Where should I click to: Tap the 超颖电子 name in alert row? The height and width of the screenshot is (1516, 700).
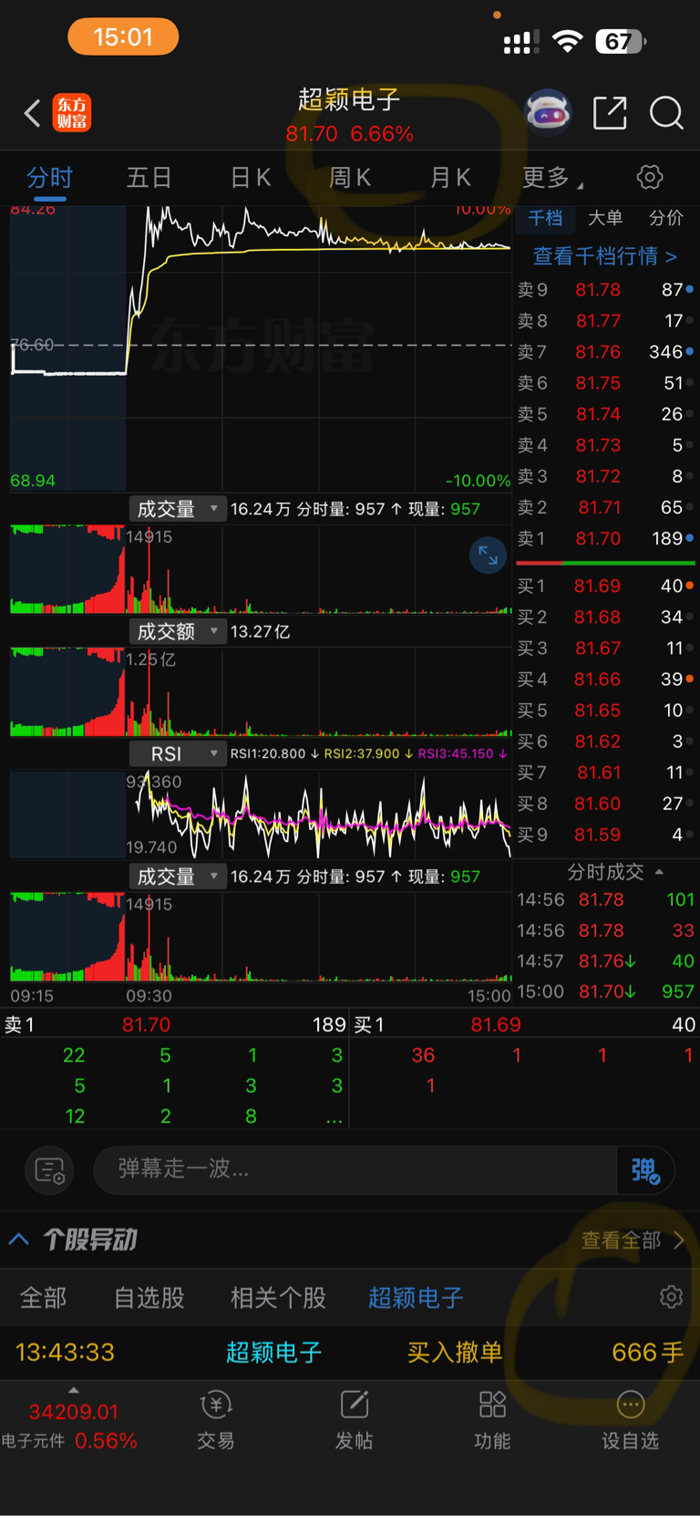pyautogui.click(x=273, y=1352)
